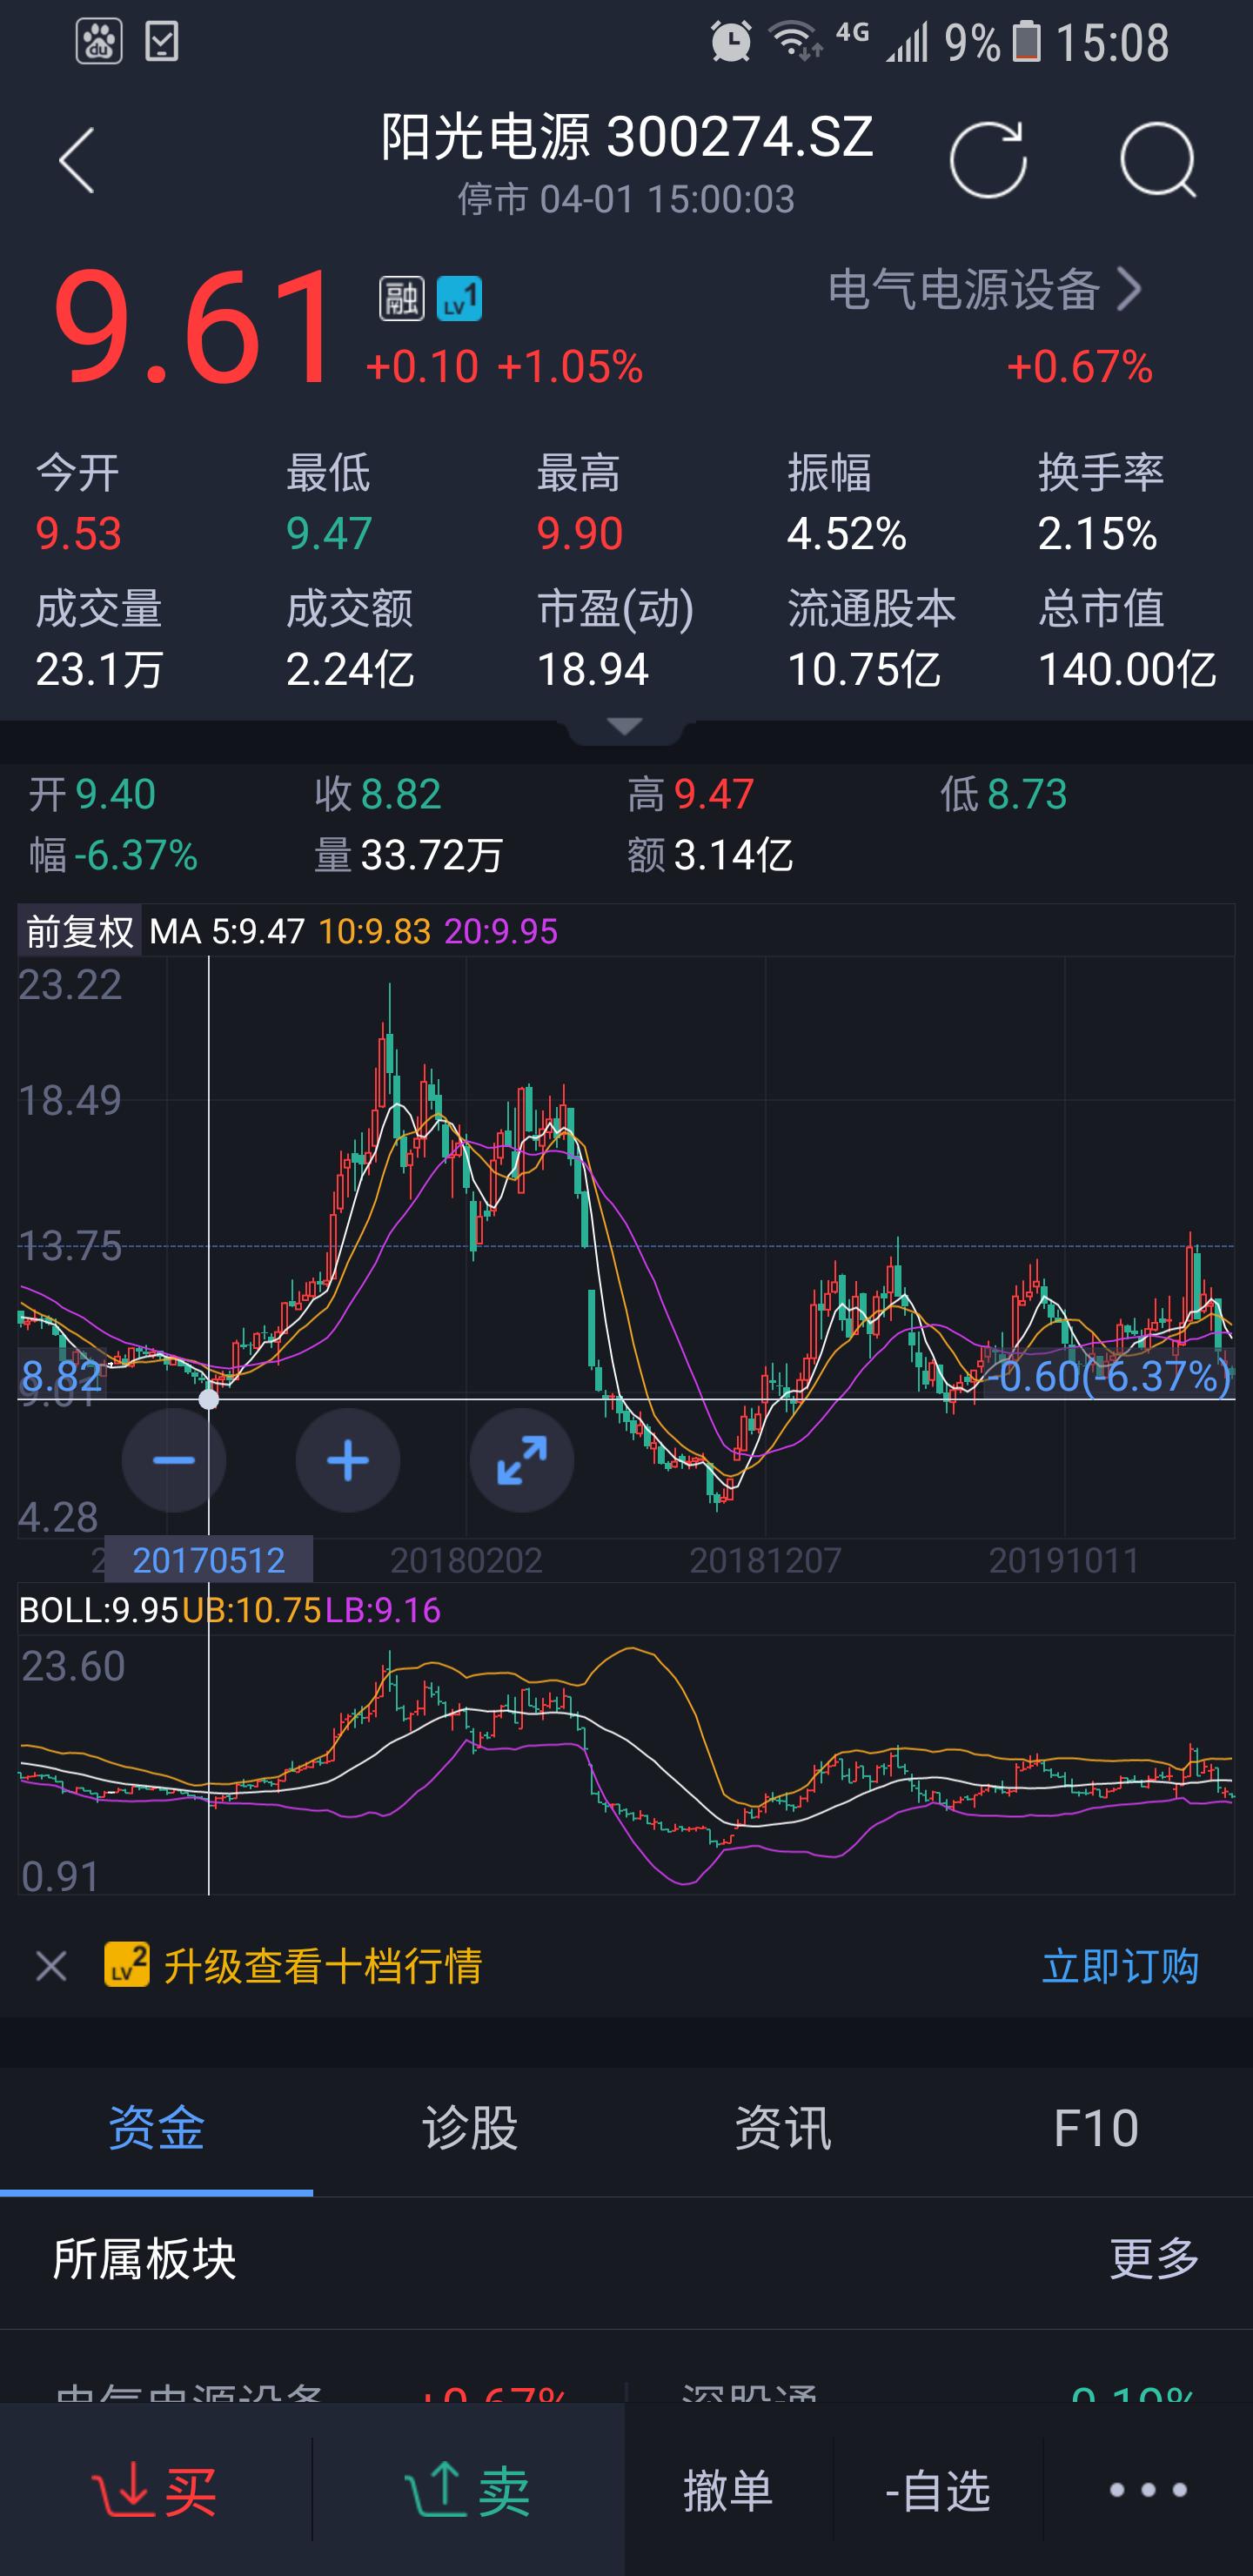Tap the 振幅 4.52% value
The width and height of the screenshot is (1253, 2576).
point(847,534)
